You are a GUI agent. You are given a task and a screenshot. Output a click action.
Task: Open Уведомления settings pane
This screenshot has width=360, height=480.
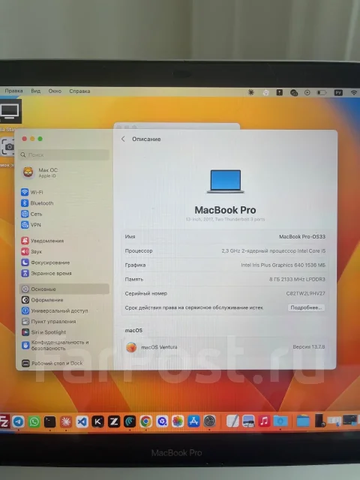43,241
